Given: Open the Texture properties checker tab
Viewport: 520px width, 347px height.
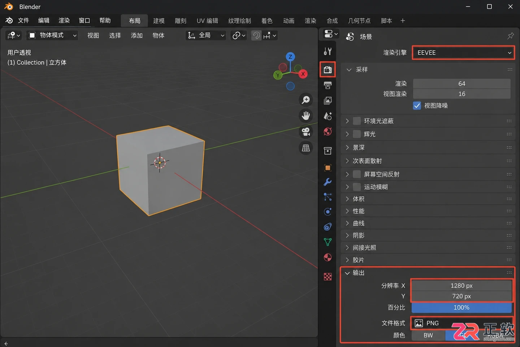Looking at the screenshot, I should coord(328,277).
